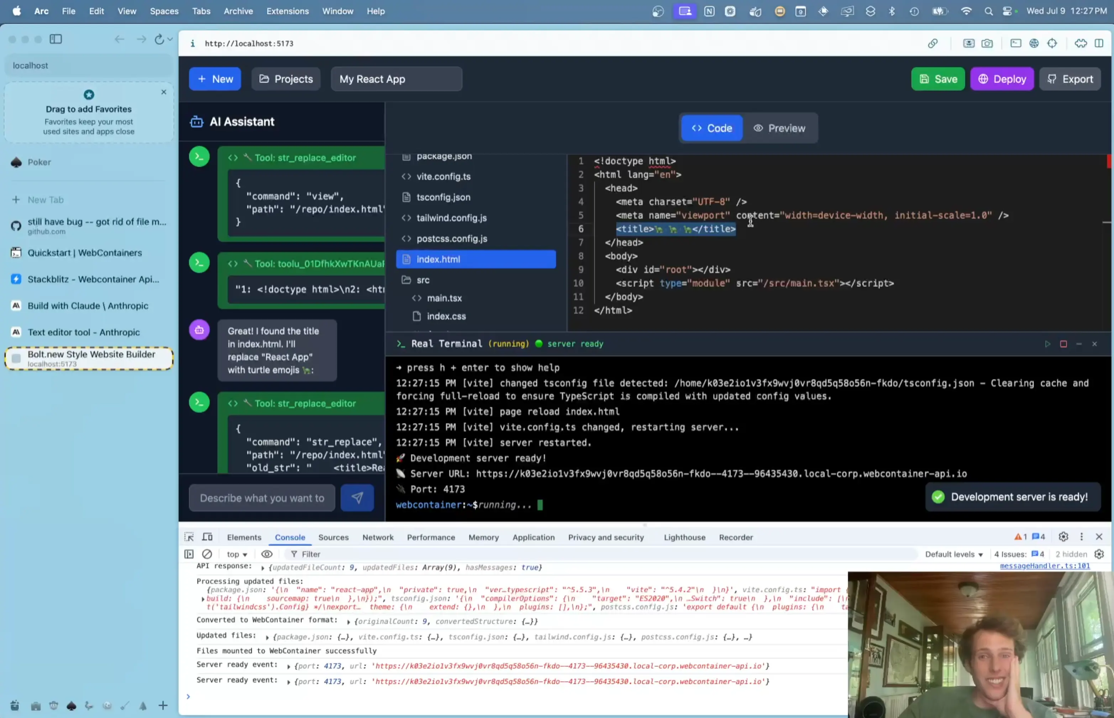Screen dimensions: 1114x718
Task: Open the Network tab in DevTools
Action: [x=378, y=537]
